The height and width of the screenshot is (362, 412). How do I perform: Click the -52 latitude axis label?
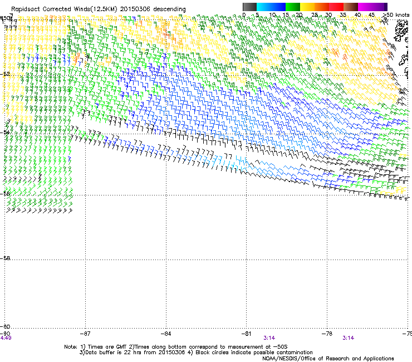click(x=5, y=74)
